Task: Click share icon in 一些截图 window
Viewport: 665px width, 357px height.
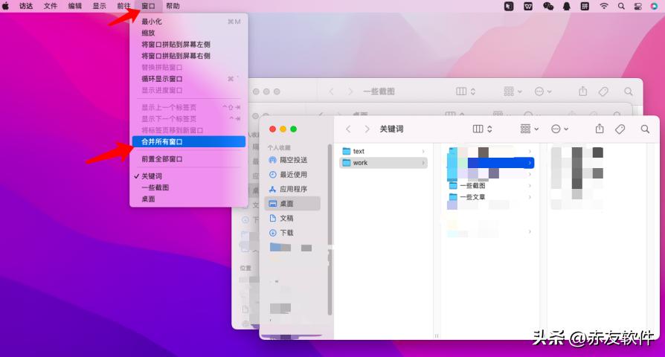Action: [x=583, y=91]
